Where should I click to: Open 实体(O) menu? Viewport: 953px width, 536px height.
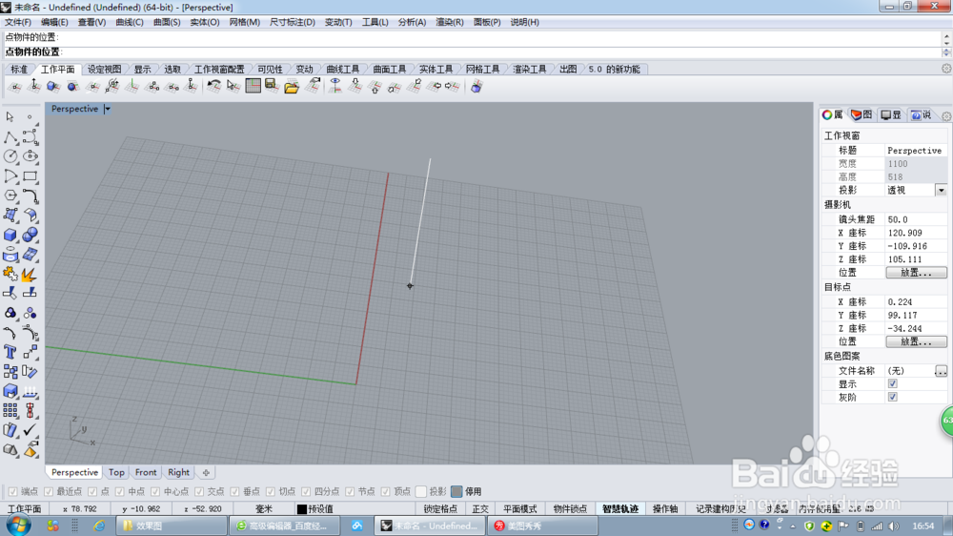[x=205, y=22]
